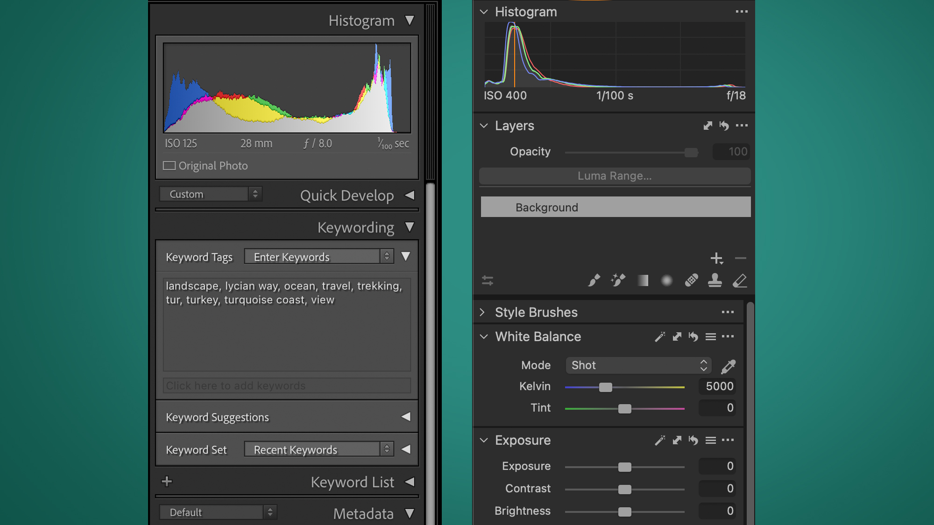Click the Contrast value field
Image resolution: width=934 pixels, height=525 pixels.
pos(718,489)
